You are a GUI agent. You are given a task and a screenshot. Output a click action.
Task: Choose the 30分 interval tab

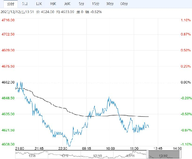(x=110, y=4)
